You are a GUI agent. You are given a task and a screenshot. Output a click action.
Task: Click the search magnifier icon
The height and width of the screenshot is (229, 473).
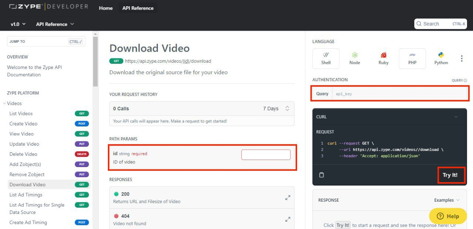419,24
